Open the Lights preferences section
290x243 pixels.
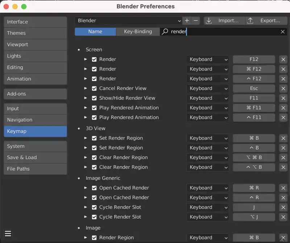35,56
